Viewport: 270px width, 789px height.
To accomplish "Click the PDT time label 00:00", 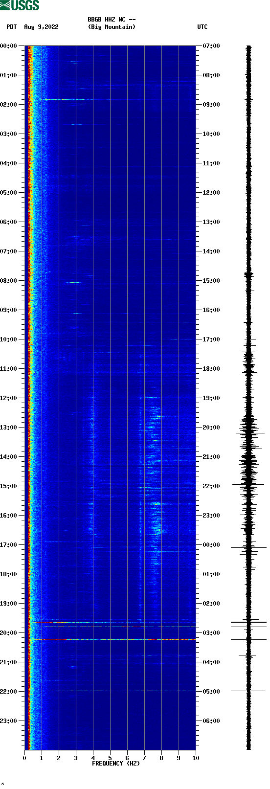I will pyautogui.click(x=9, y=46).
